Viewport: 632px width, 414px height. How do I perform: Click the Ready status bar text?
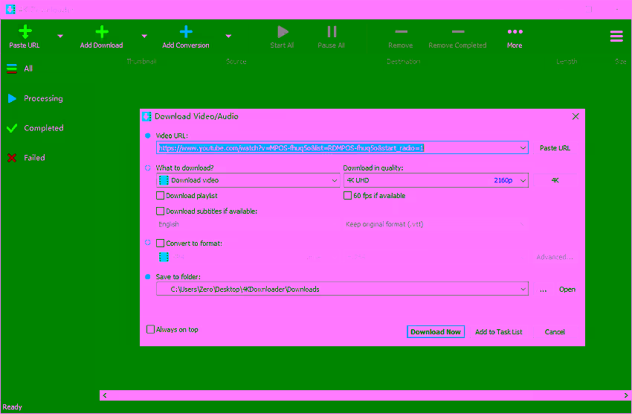coord(12,407)
